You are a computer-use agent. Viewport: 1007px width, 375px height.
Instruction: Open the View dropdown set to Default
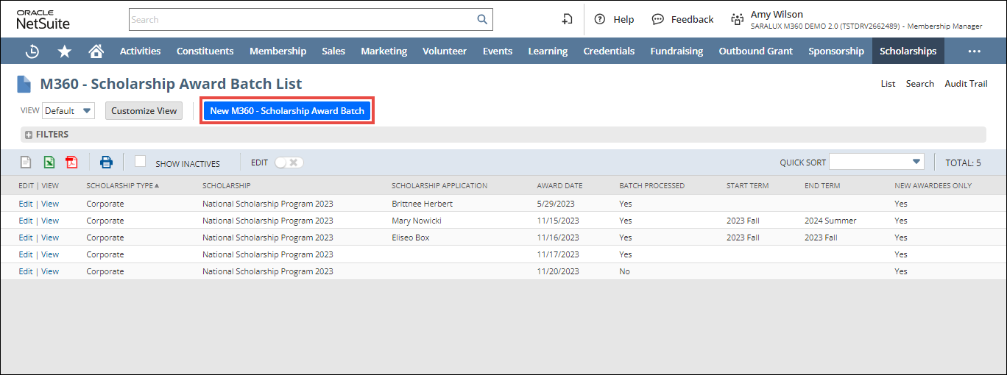point(68,111)
